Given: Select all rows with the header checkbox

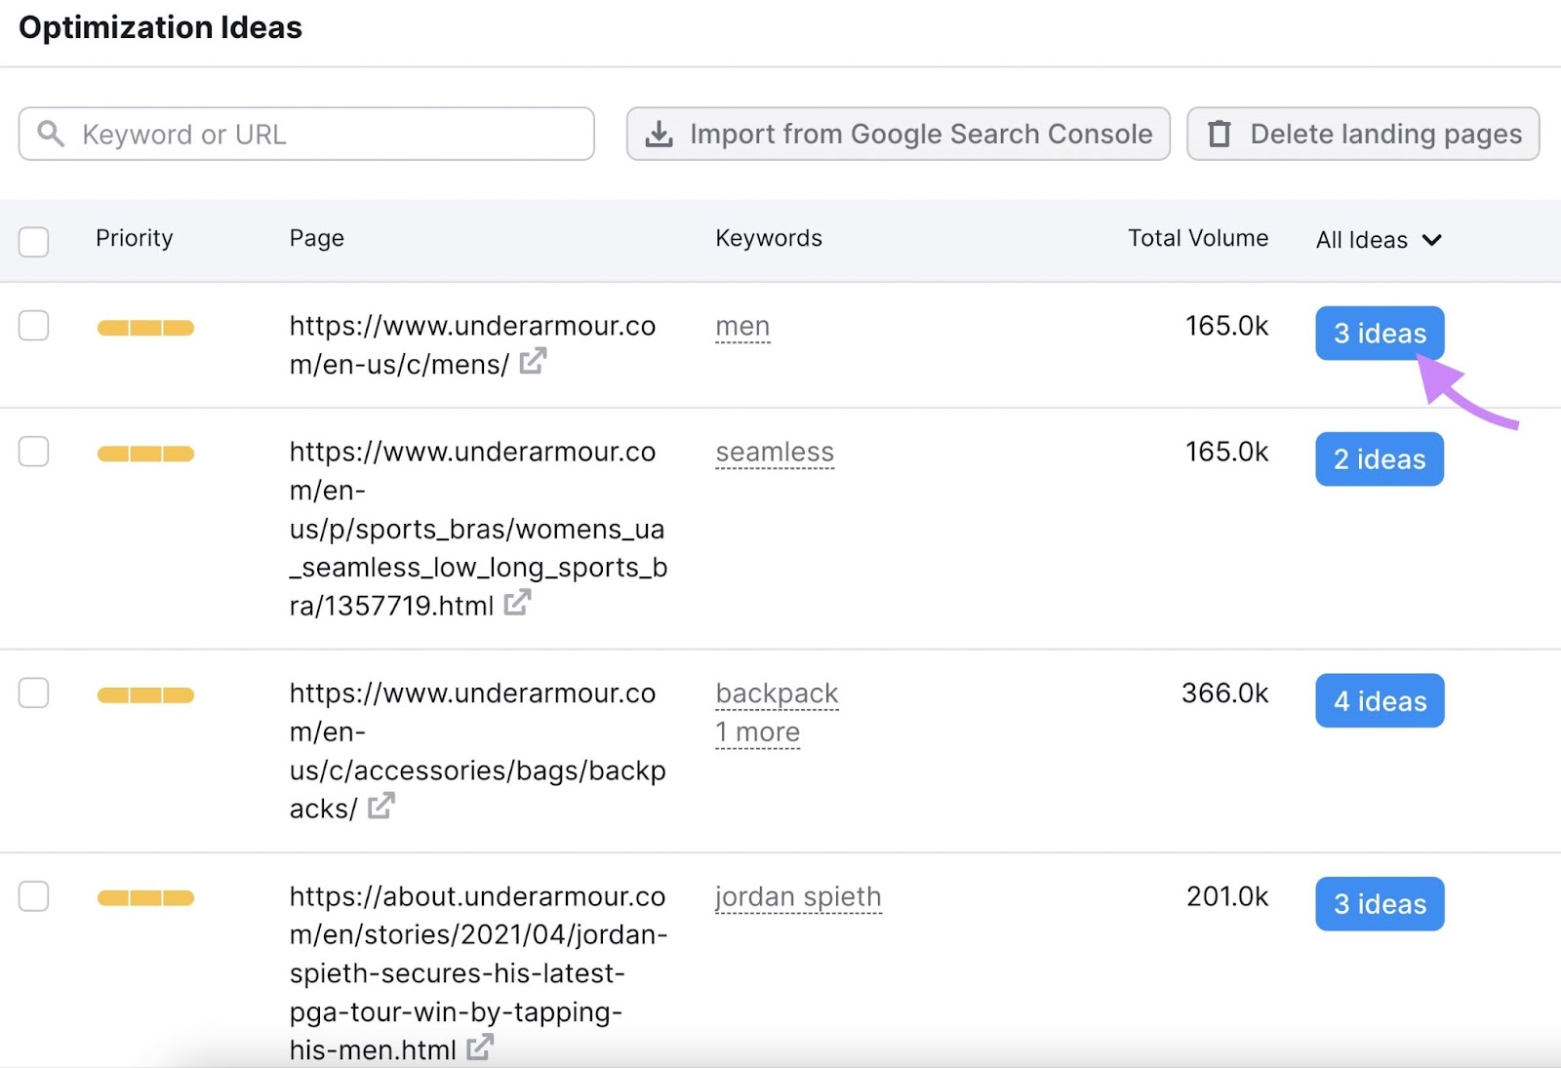Looking at the screenshot, I should [33, 242].
